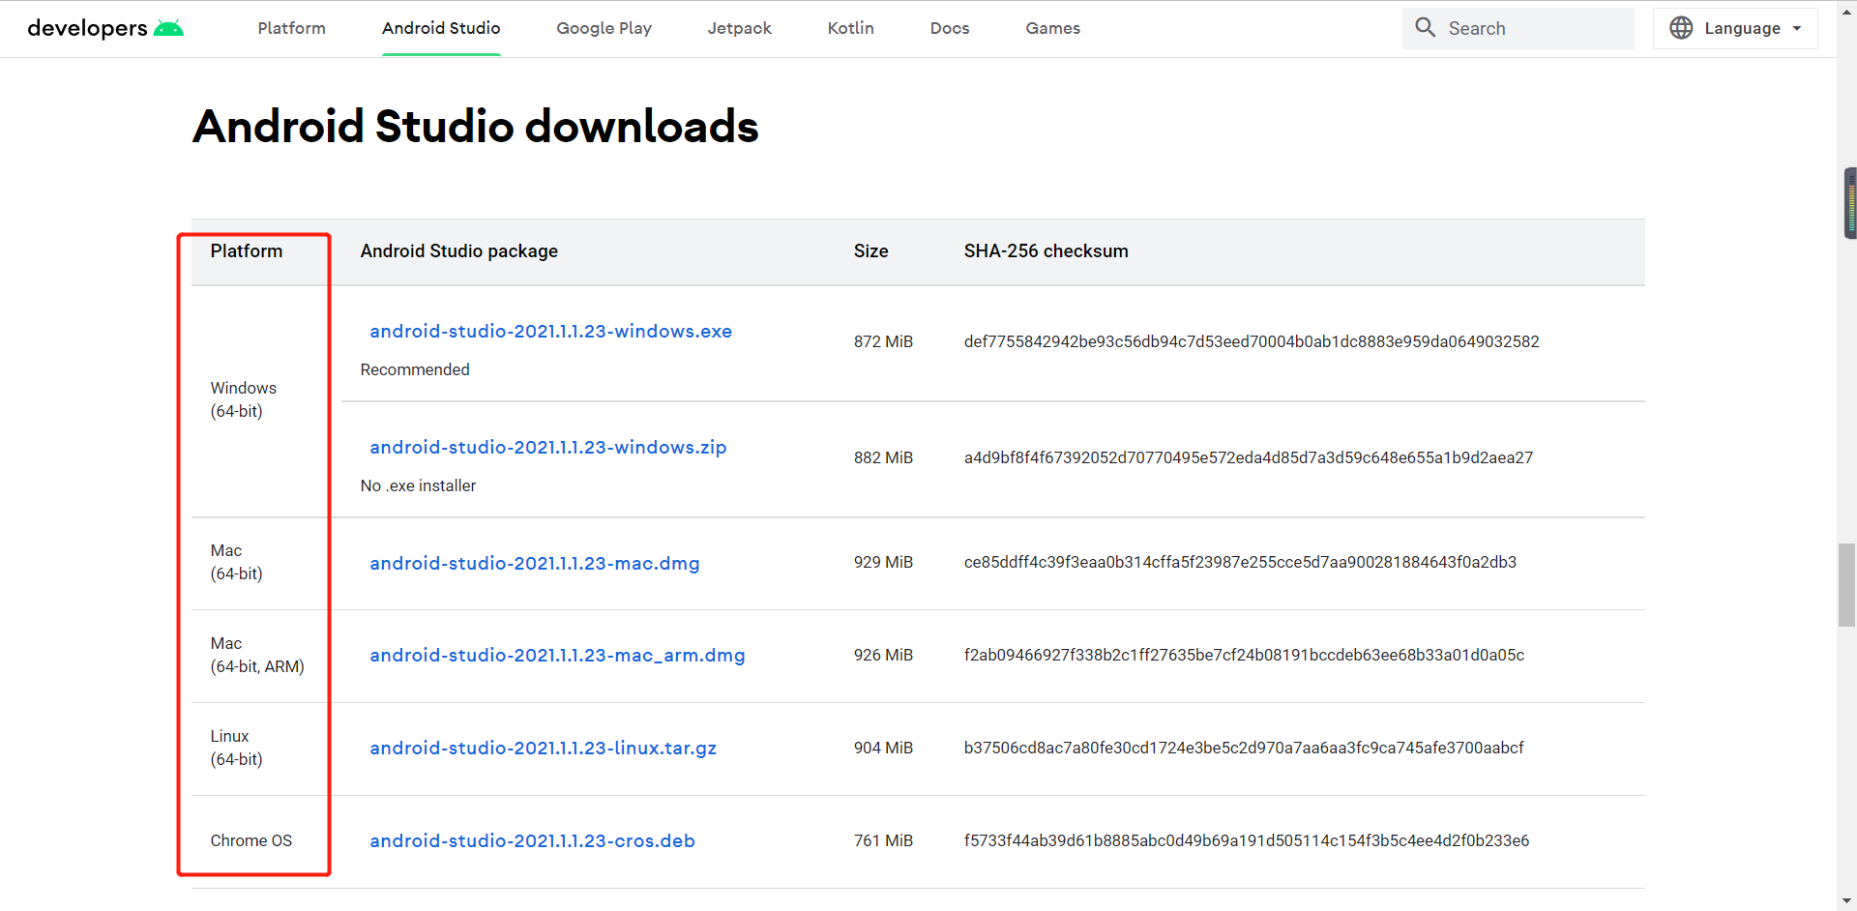Click the checksum starting with a4d9bf8f4f67
This screenshot has width=1857, height=911.
click(x=1249, y=457)
